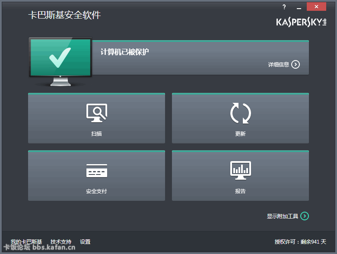Click the 安全支付 label text
This screenshot has height=254, width=337.
[x=96, y=191]
